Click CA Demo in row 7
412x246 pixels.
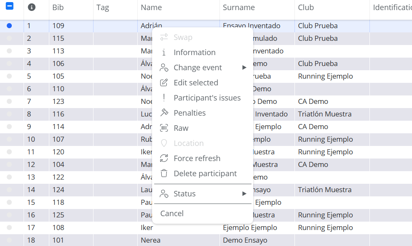tap(313, 101)
